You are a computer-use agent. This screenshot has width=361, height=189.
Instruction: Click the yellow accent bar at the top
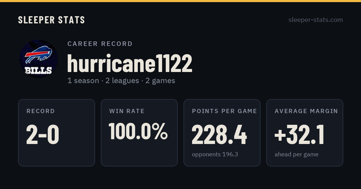point(180,1)
